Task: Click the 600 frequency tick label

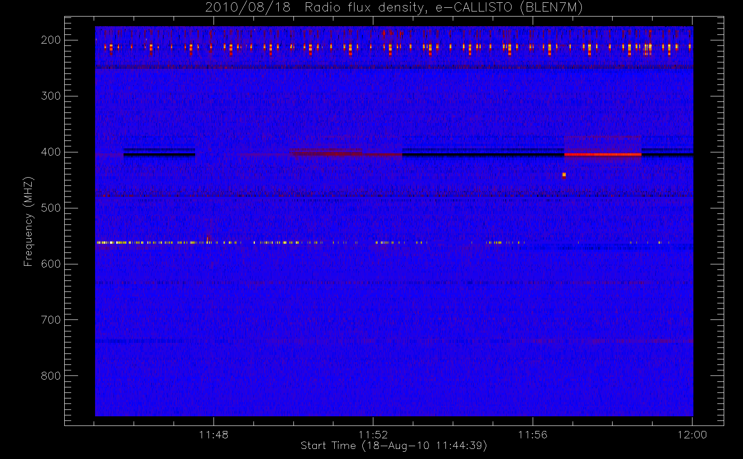Action: pos(51,264)
